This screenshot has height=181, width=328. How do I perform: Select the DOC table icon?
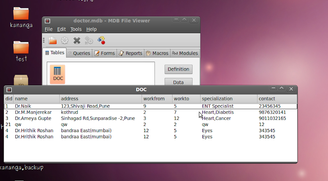57,74
